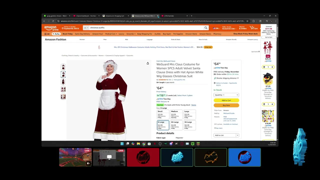Click the browser back arrow
This screenshot has height=180, width=320.
(x=44, y=21)
